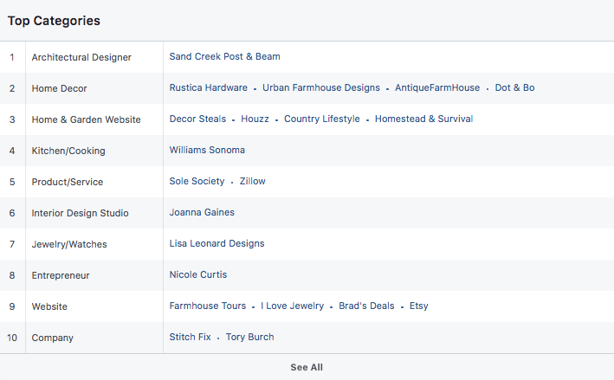Click the Decor Steals link
This screenshot has width=614, height=380.
point(197,119)
